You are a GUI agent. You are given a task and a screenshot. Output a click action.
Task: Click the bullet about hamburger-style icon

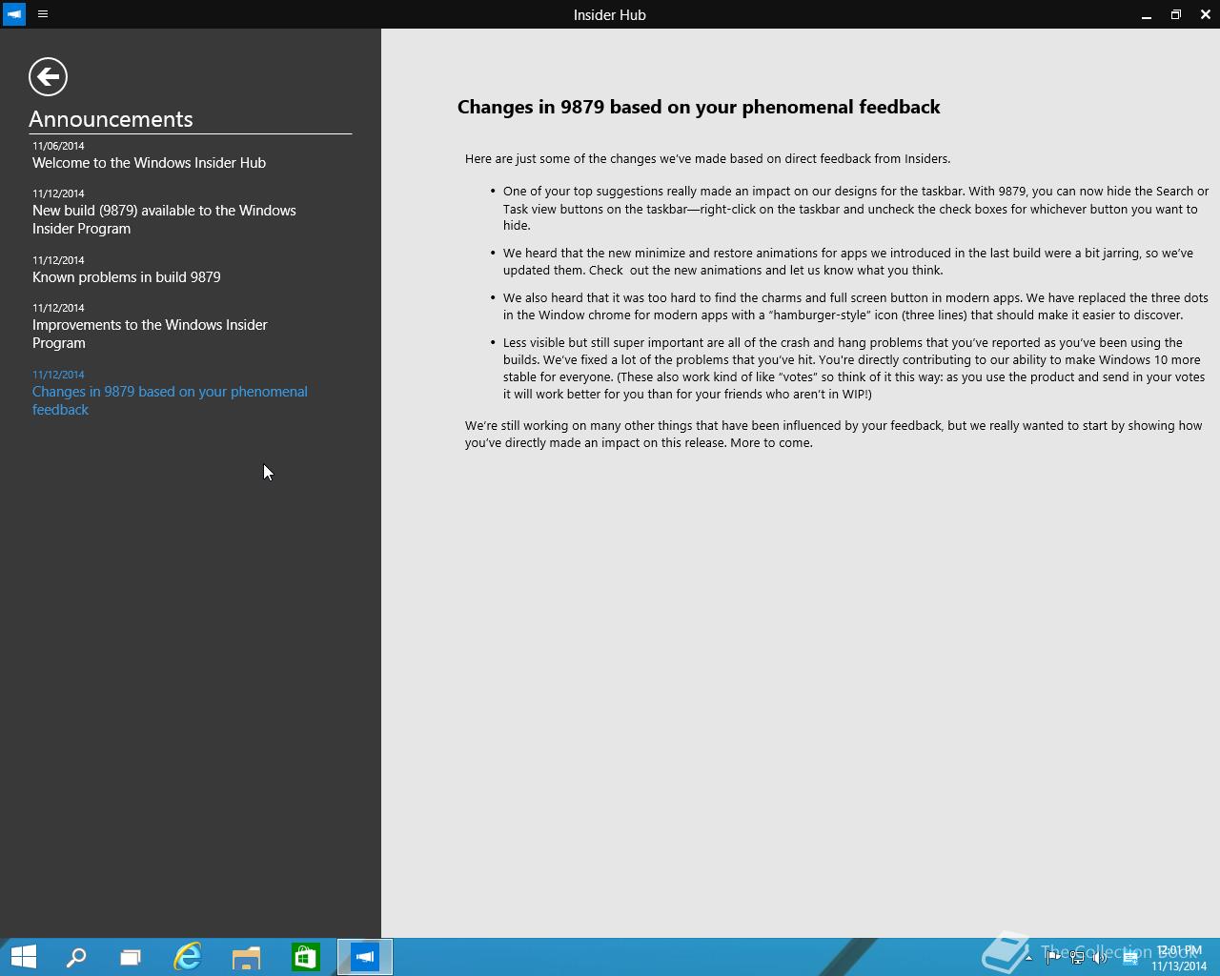pyautogui.click(x=856, y=307)
